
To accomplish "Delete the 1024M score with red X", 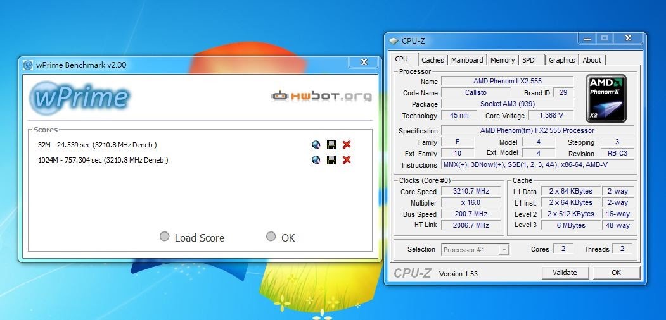I will pyautogui.click(x=347, y=160).
